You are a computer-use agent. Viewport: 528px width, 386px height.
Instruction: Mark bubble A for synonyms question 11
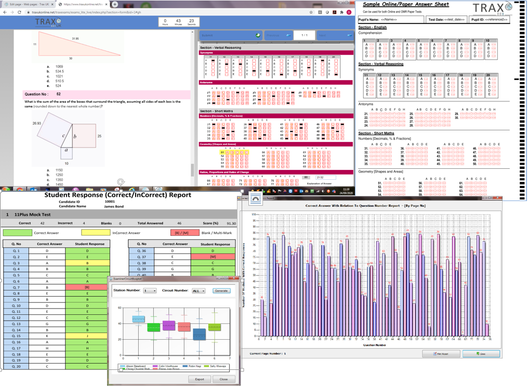pos(213,61)
